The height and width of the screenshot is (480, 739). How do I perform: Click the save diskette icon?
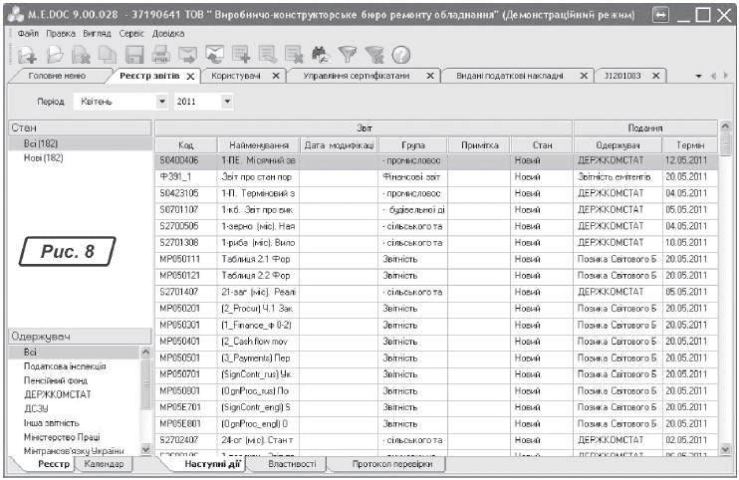[x=136, y=56]
